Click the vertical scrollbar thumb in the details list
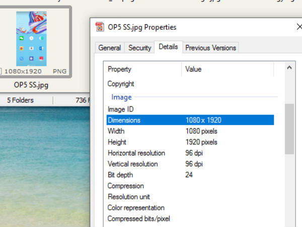The height and width of the screenshot is (227, 302). pos(289,129)
